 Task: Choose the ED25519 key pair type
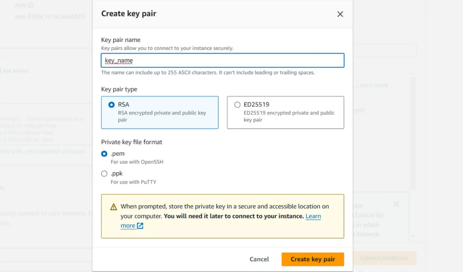coord(237,105)
